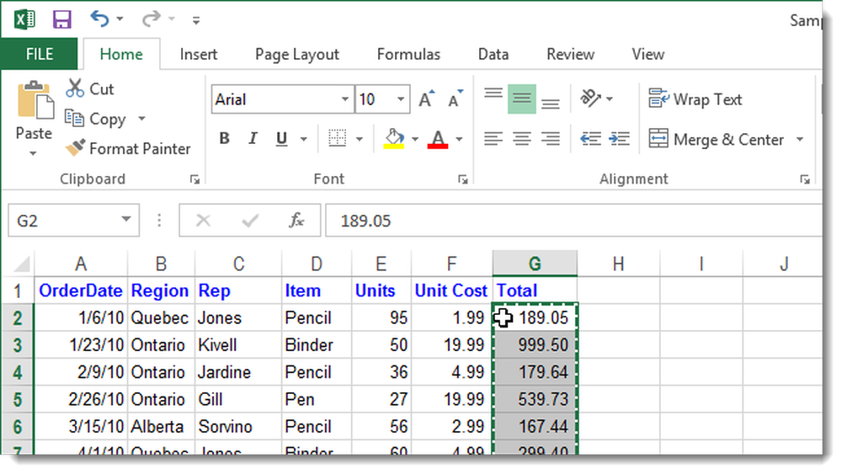Merge and center selected cells
The image size is (842, 474).
click(717, 140)
